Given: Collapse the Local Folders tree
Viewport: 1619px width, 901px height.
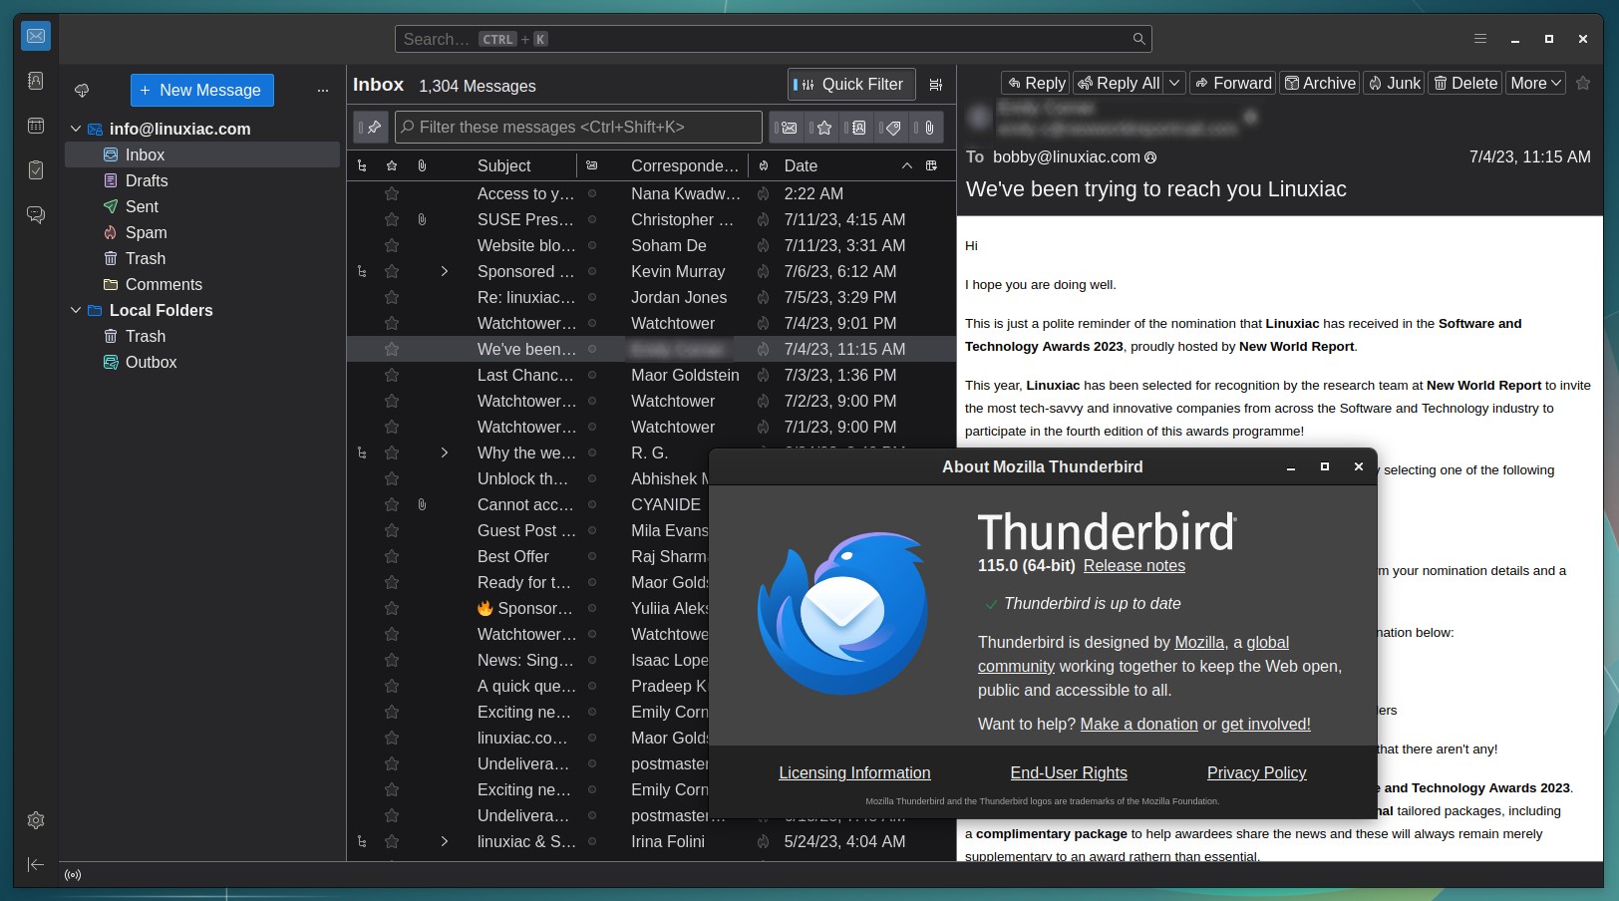Looking at the screenshot, I should click(x=76, y=310).
